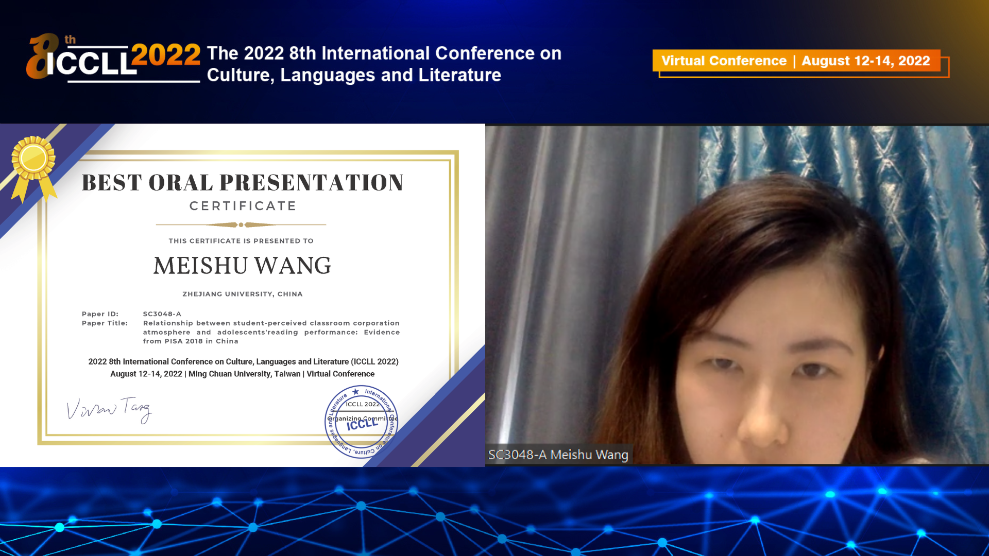
Task: Click the 'SC3048-A Meishu Wang' video name label
Action: pyautogui.click(x=558, y=455)
